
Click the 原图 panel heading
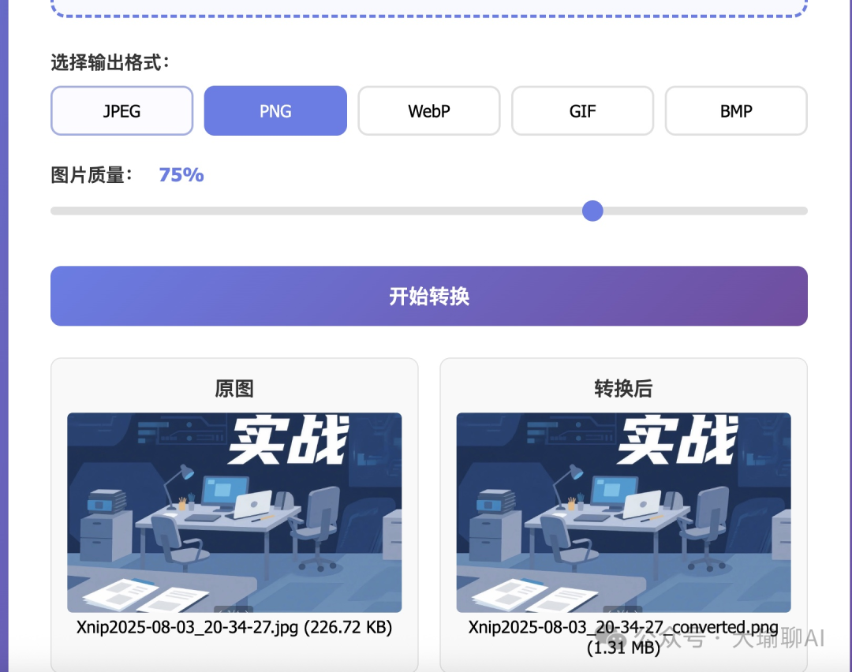[x=234, y=389]
